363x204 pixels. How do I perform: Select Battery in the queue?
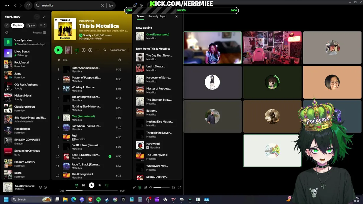pyautogui.click(x=157, y=112)
